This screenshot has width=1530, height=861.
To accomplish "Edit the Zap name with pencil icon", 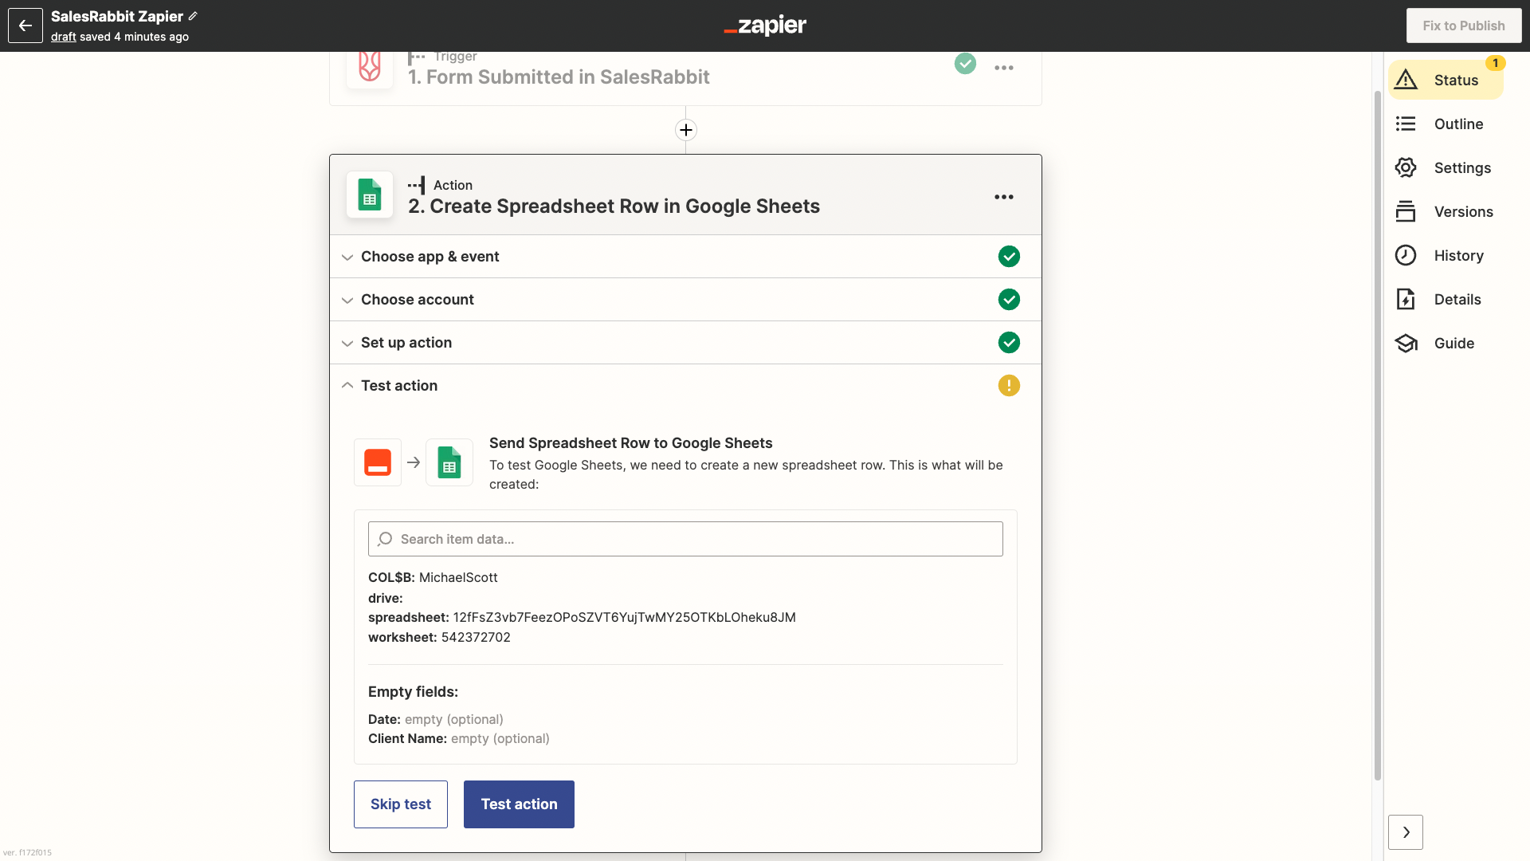I will tap(193, 16).
